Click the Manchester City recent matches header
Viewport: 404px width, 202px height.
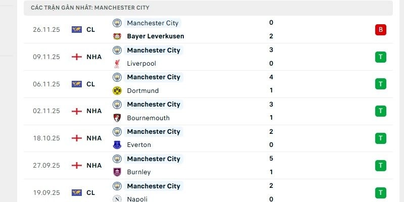click(x=90, y=8)
